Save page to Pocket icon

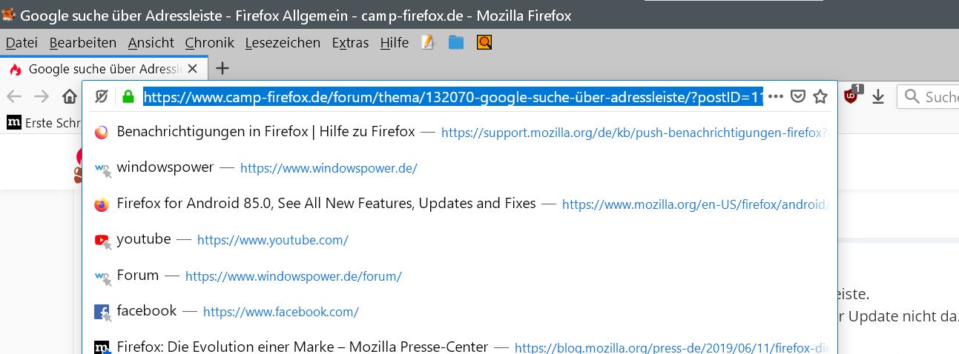pos(797,96)
